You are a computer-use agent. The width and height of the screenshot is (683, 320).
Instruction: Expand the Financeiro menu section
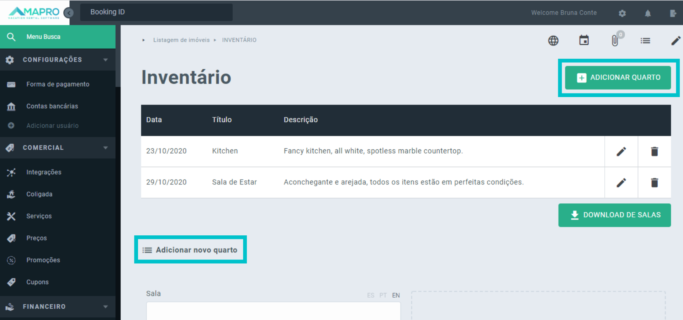(x=105, y=306)
